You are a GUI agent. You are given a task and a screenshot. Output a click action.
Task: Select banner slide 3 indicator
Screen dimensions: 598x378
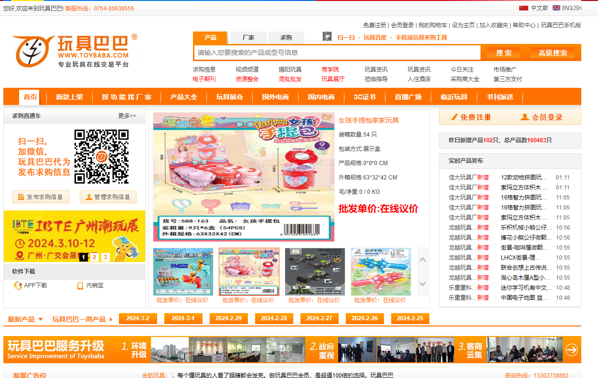[x=105, y=257]
